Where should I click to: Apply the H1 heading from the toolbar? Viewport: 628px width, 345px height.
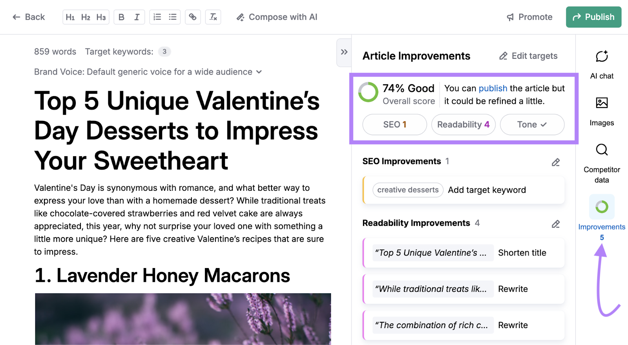[x=71, y=17]
